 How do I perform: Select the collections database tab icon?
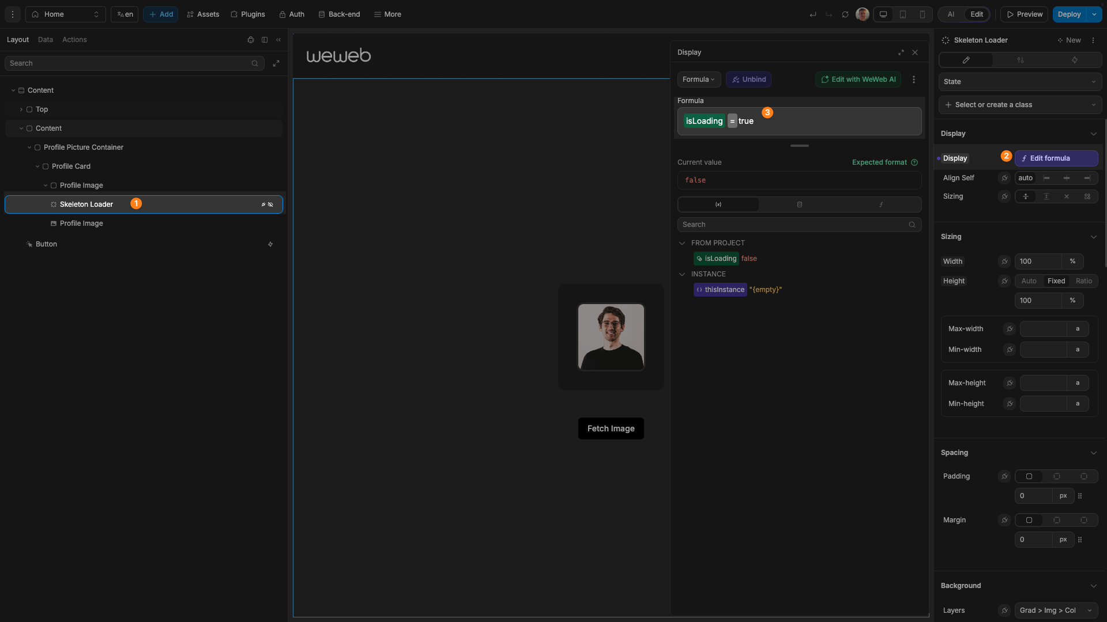coord(799,204)
